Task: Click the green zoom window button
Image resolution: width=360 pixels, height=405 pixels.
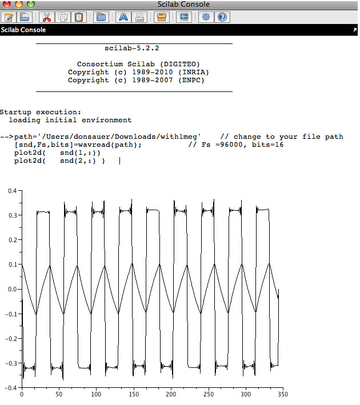Action: tap(31, 4)
